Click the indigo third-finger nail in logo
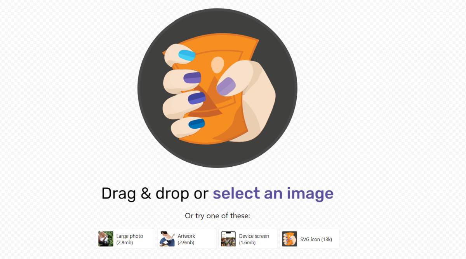This screenshot has width=466, height=259. (x=197, y=98)
